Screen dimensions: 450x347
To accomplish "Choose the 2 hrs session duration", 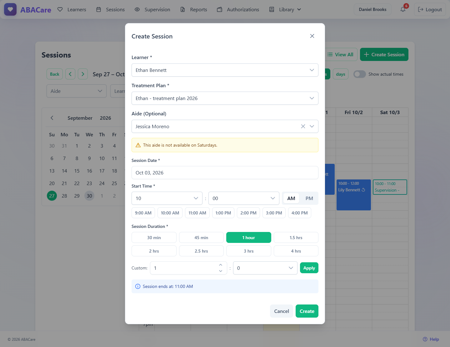I will (x=154, y=251).
